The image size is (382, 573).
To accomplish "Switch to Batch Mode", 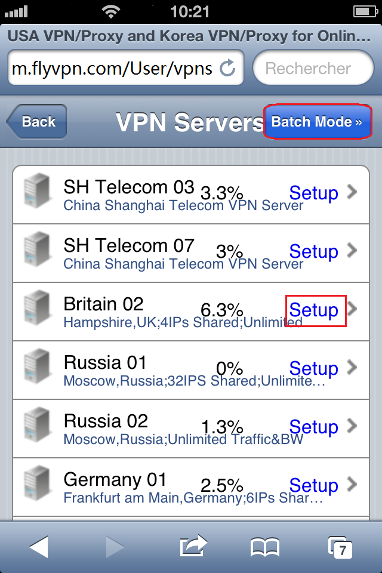I will pyautogui.click(x=318, y=121).
